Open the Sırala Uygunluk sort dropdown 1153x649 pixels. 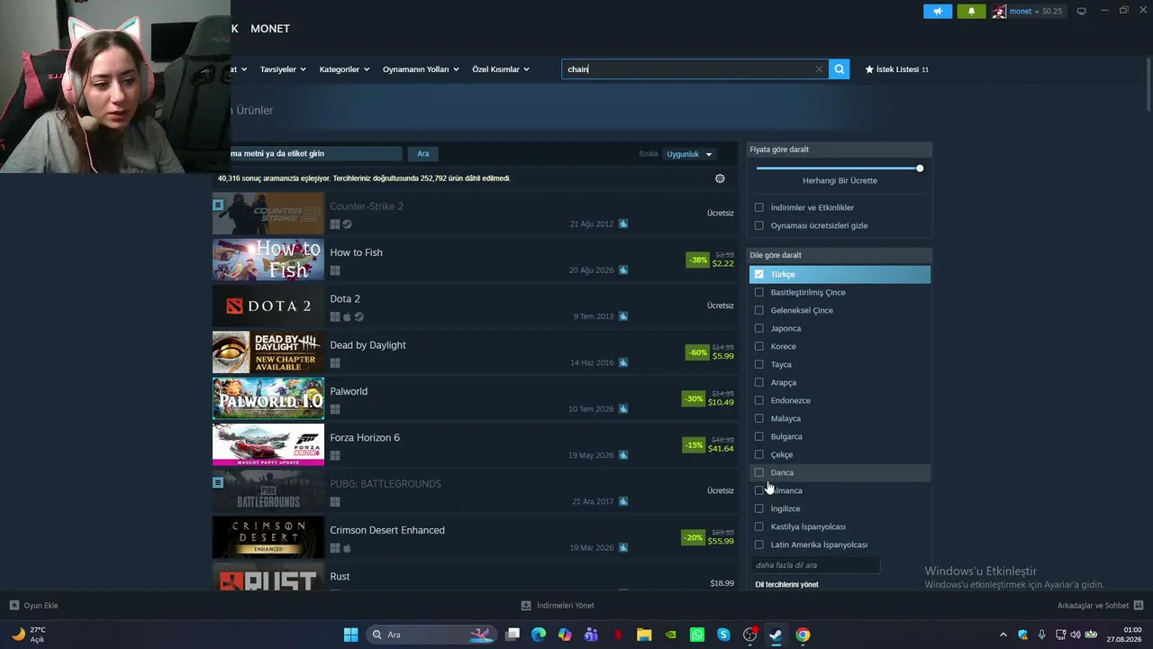690,154
